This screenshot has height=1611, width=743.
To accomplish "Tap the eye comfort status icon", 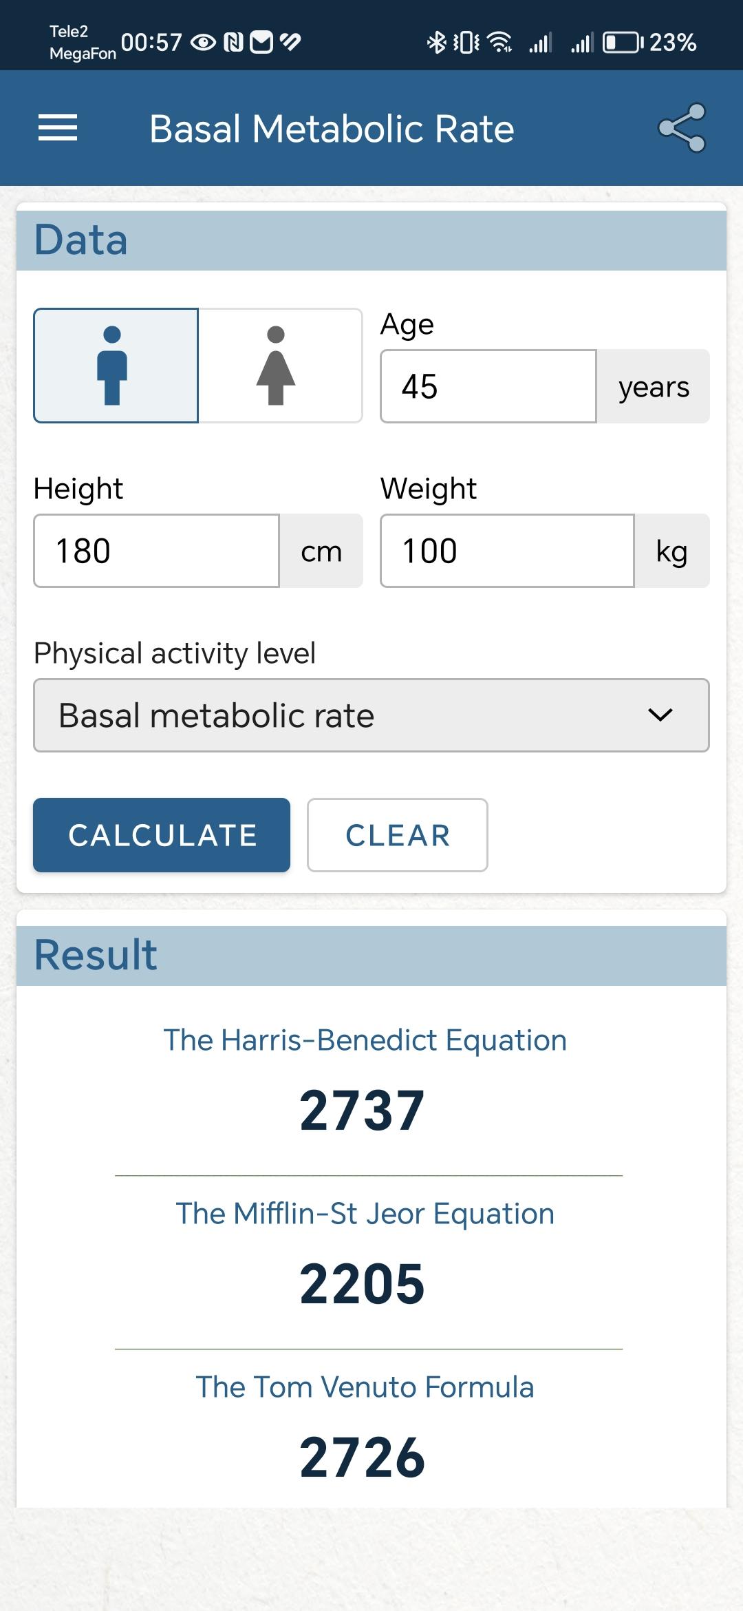I will [203, 43].
